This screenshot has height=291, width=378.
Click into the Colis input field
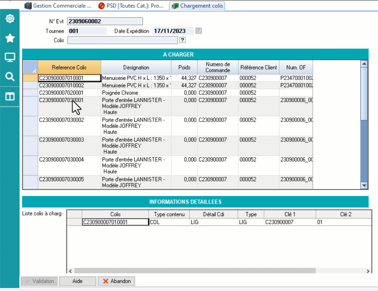click(x=122, y=40)
